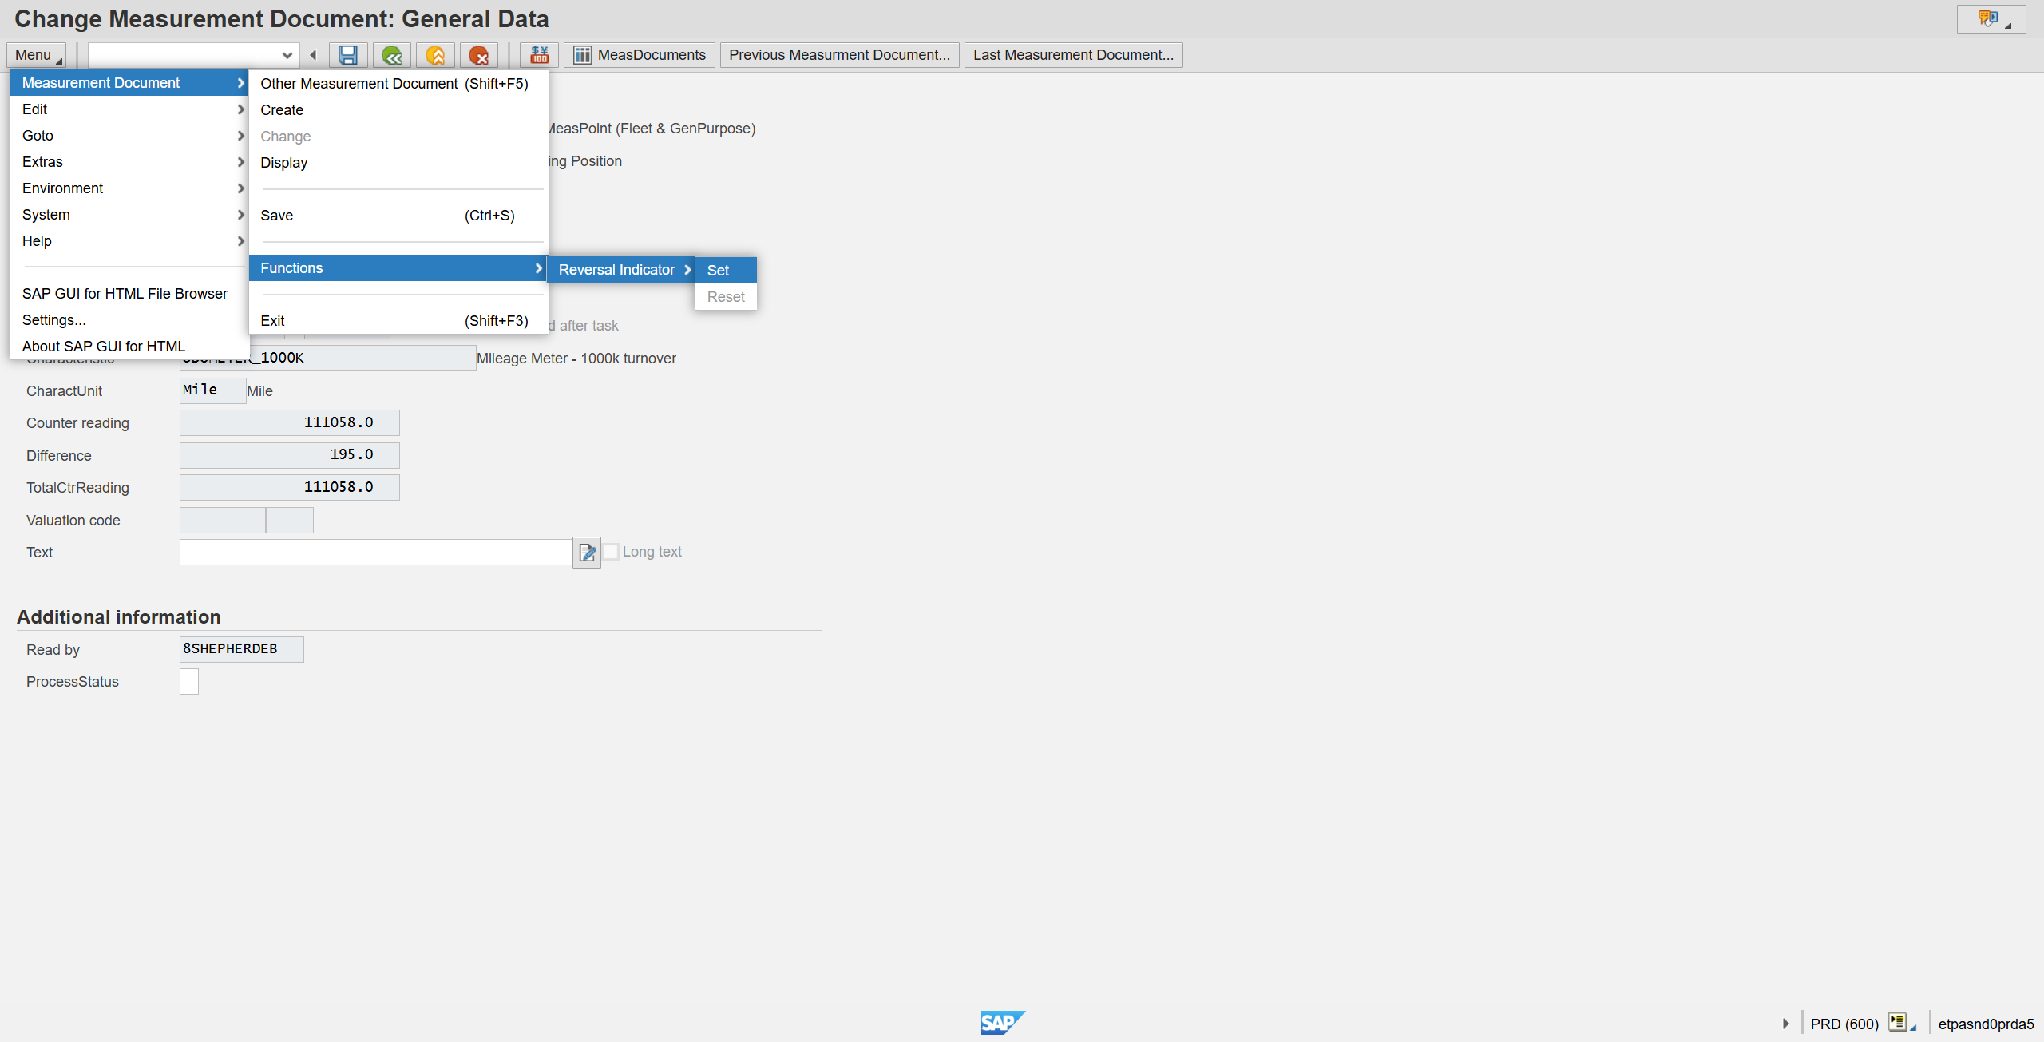The width and height of the screenshot is (2044, 1042).
Task: Choose Save (Ctrl+S) menu item
Action: 398,216
